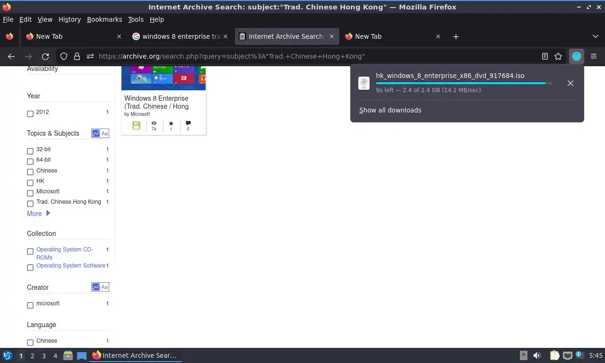Click the blue desktop icon in taskbar
Screen dimensions: 605x363
82,355
